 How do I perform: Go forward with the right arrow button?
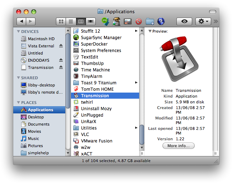pyautogui.click(x=30, y=22)
